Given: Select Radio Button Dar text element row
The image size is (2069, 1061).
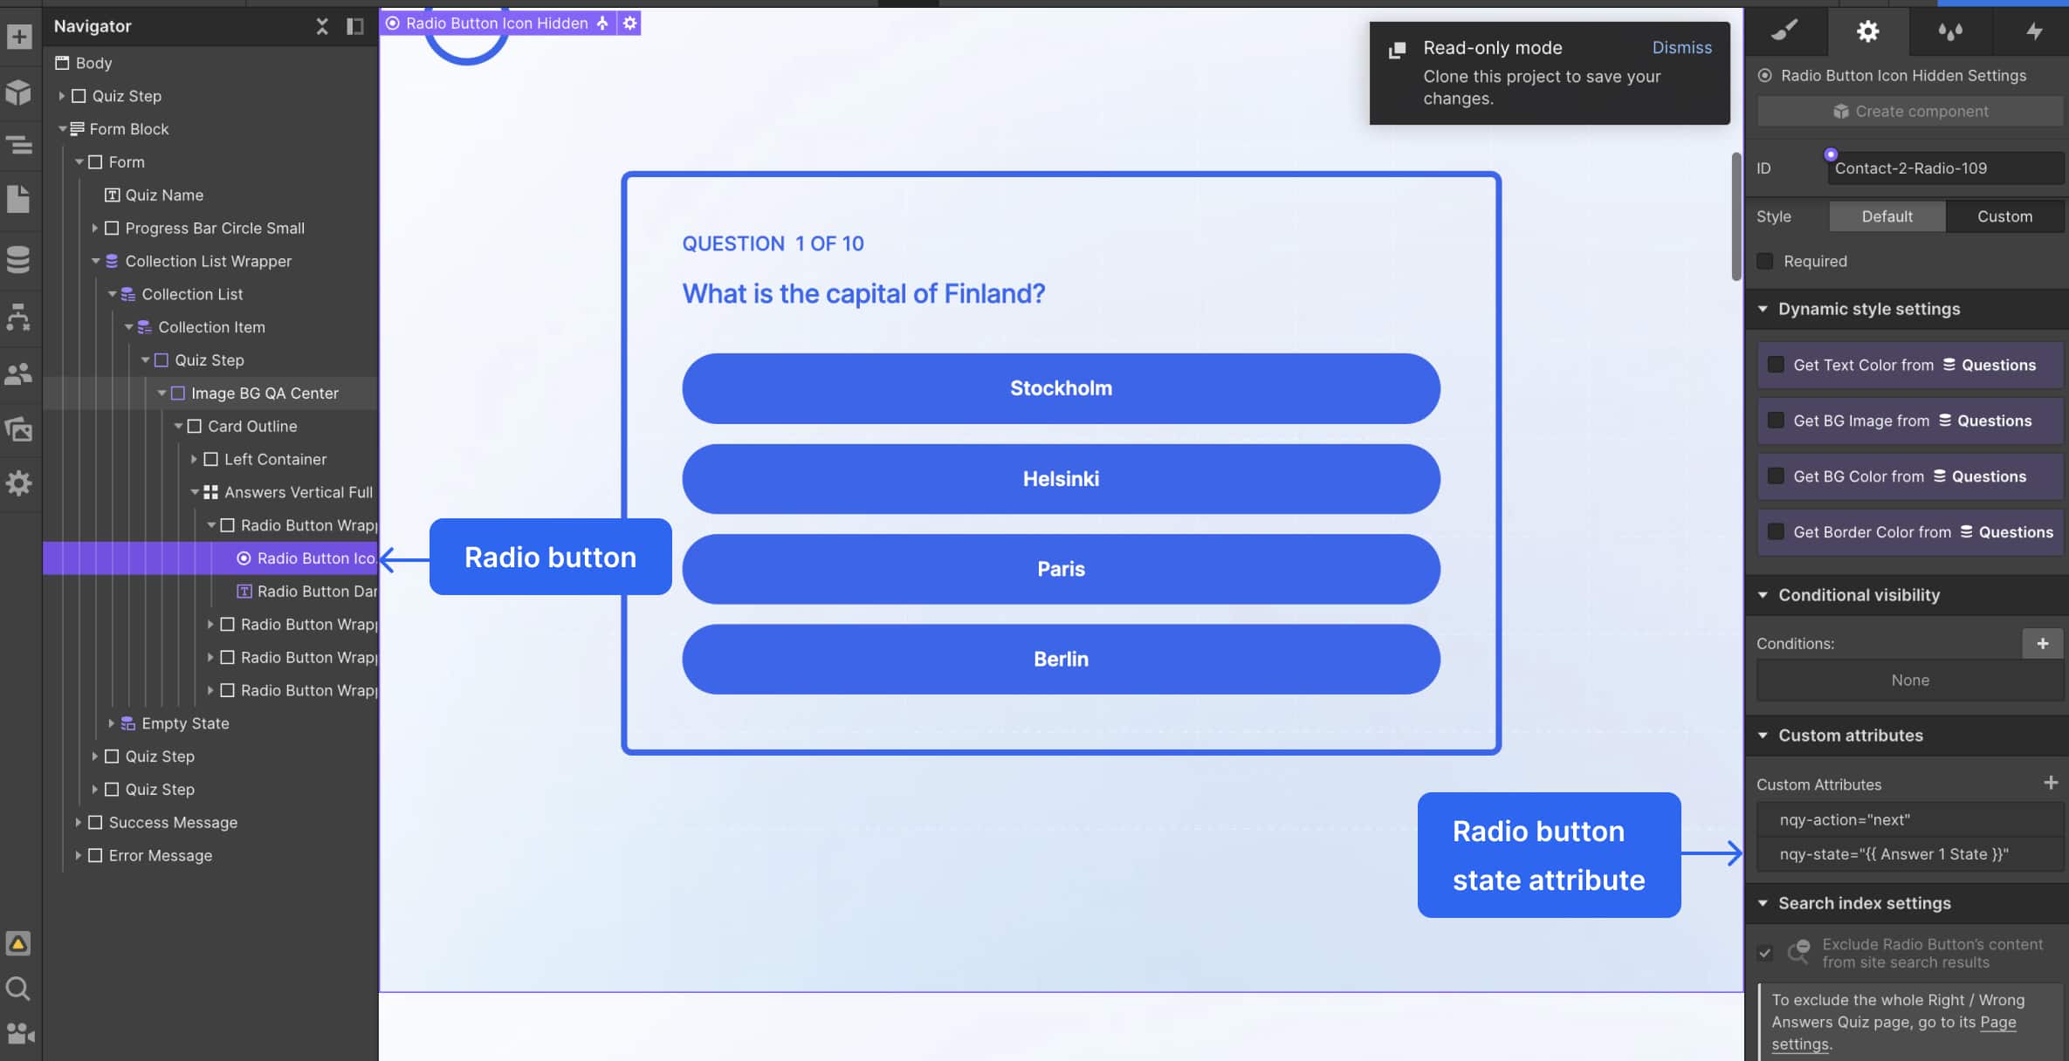Looking at the screenshot, I should tap(306, 592).
